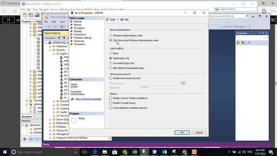Image resolution: width=277 pixels, height=156 pixels.
Task: Click Quick Launch search magnifier icon
Action: click(x=247, y=16)
